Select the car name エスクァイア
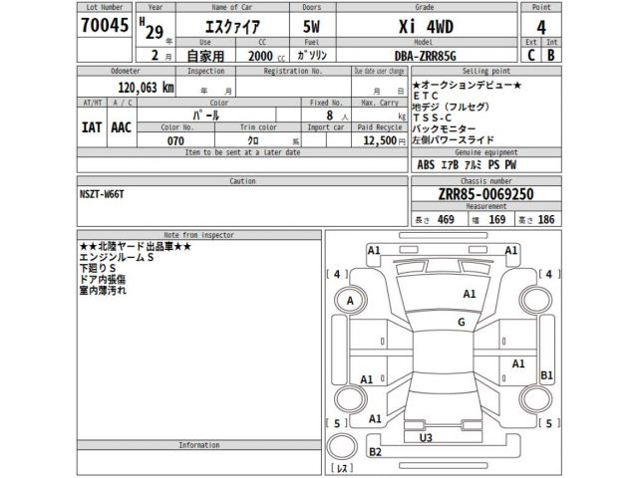This screenshot has width=638, height=478. pos(232,27)
